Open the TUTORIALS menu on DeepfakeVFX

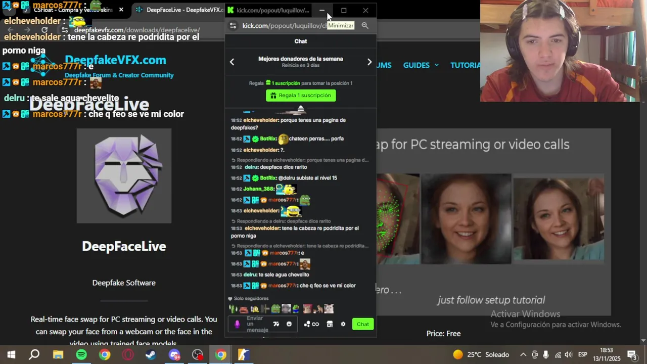(466, 65)
